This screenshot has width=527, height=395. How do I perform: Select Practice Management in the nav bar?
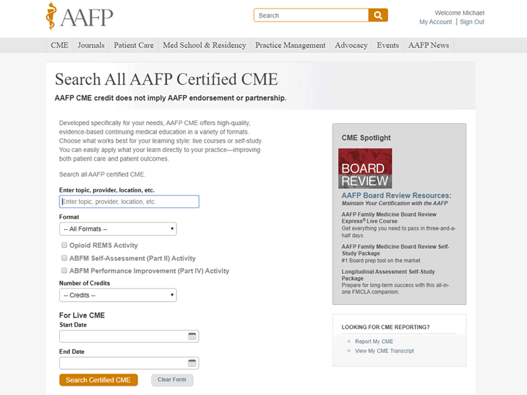(x=290, y=45)
